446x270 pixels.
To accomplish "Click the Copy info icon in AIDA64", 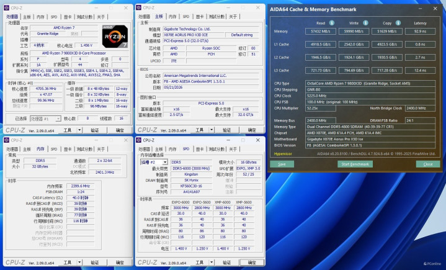I will (x=398, y=23).
